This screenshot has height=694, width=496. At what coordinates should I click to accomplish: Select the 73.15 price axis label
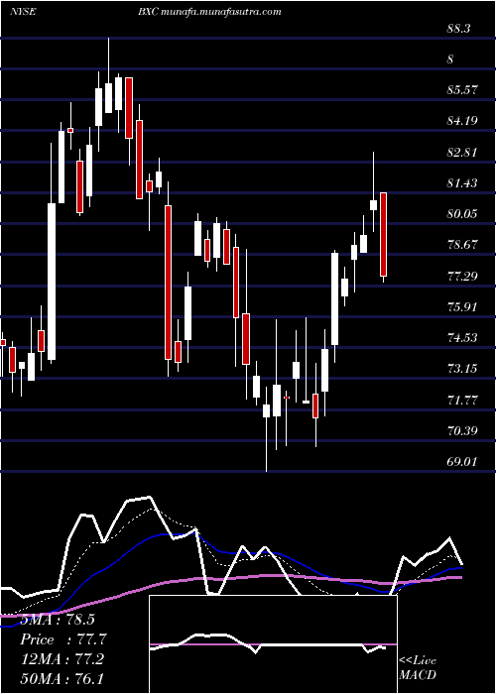462,368
